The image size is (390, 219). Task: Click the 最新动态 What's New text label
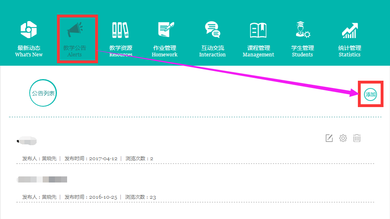[x=29, y=51]
